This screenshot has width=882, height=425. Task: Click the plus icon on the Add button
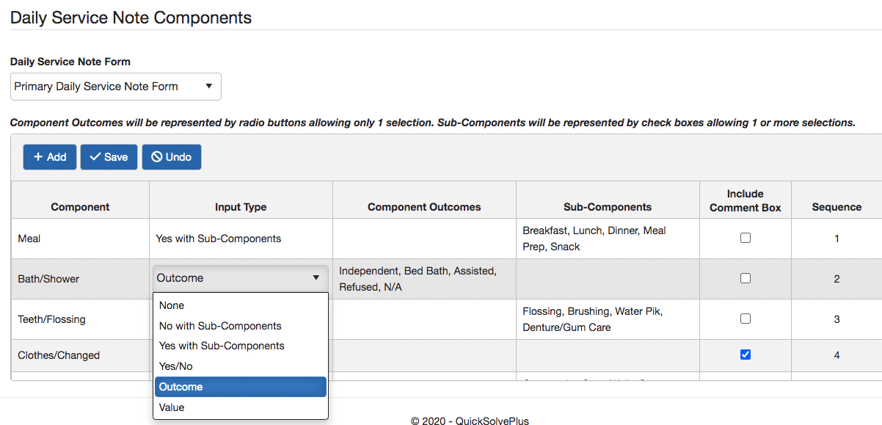coord(38,156)
